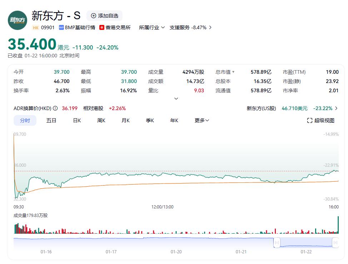Show the 月K candlestick tab
The width and height of the screenshot is (348, 264).
click(x=125, y=120)
